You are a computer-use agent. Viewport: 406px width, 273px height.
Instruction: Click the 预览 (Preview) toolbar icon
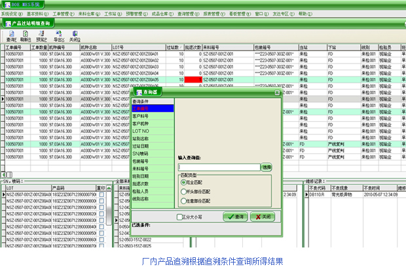point(40,36)
